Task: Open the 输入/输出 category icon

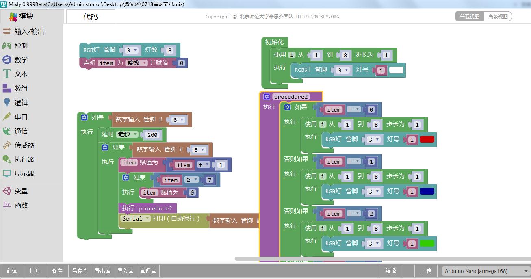Action: 7,31
